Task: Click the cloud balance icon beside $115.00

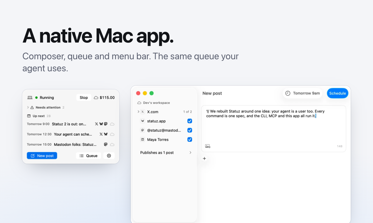Action: click(96, 98)
